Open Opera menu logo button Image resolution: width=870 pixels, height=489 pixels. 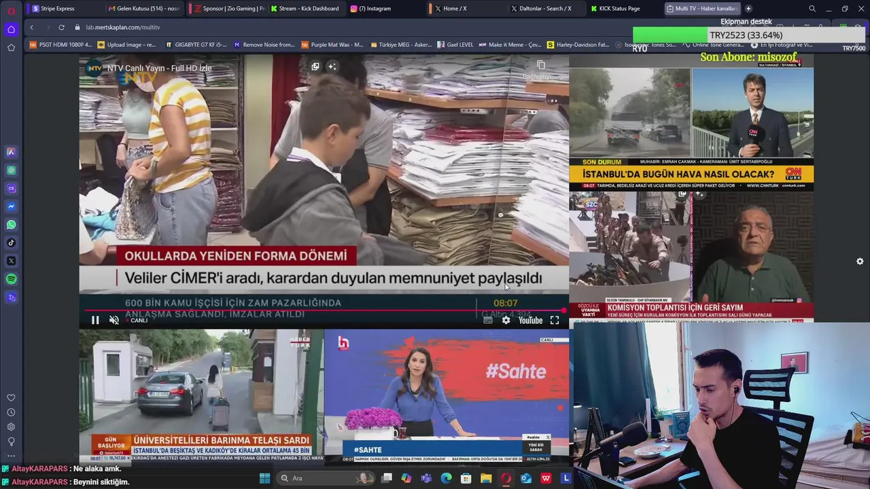[x=11, y=10]
